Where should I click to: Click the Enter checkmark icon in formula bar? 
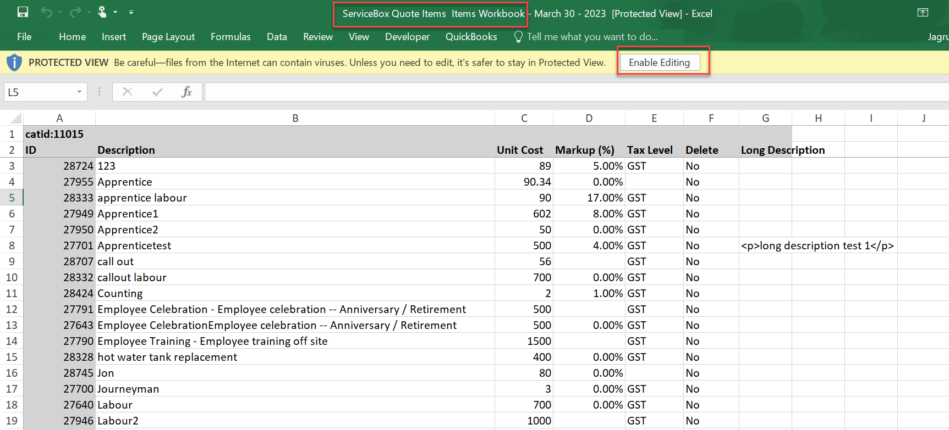click(157, 92)
